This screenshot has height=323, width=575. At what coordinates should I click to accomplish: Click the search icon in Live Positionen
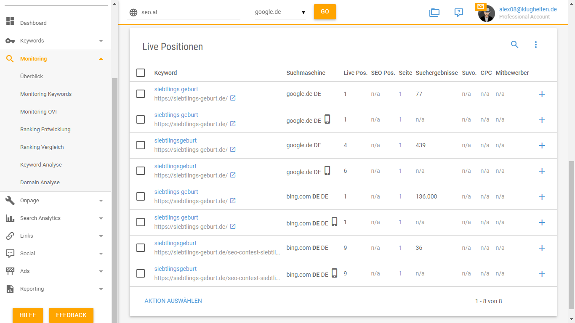pyautogui.click(x=514, y=45)
